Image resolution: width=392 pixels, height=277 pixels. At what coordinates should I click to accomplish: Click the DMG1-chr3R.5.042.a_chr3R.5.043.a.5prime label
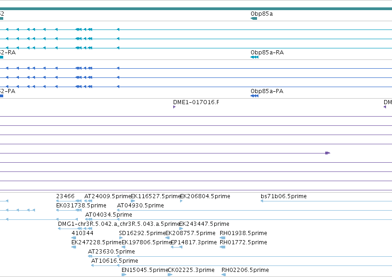(x=119, y=224)
